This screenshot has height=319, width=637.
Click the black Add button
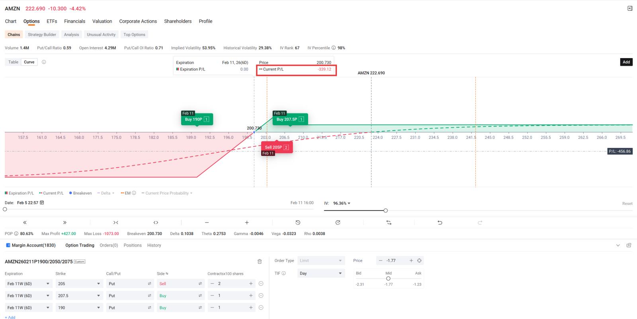coord(626,62)
